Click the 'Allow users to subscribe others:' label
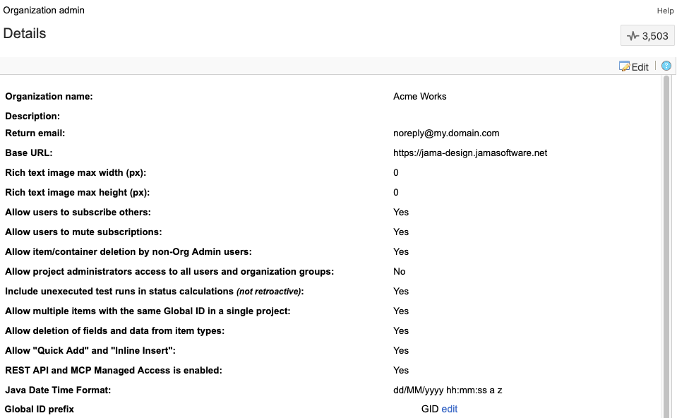677x418 pixels. tap(78, 212)
